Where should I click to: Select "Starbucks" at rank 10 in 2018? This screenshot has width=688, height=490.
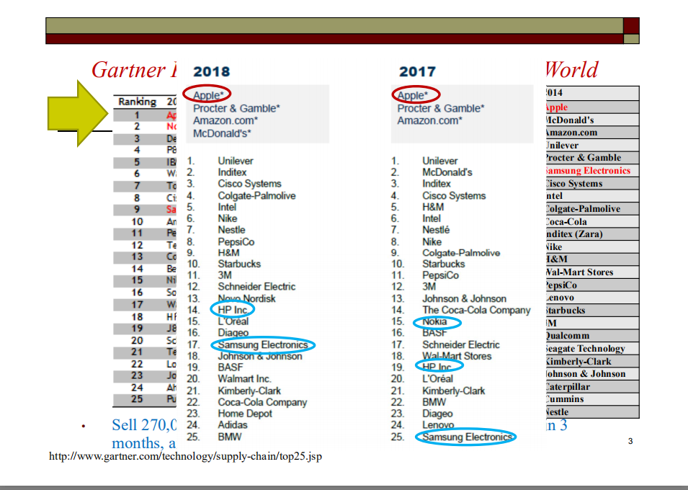tap(239, 264)
